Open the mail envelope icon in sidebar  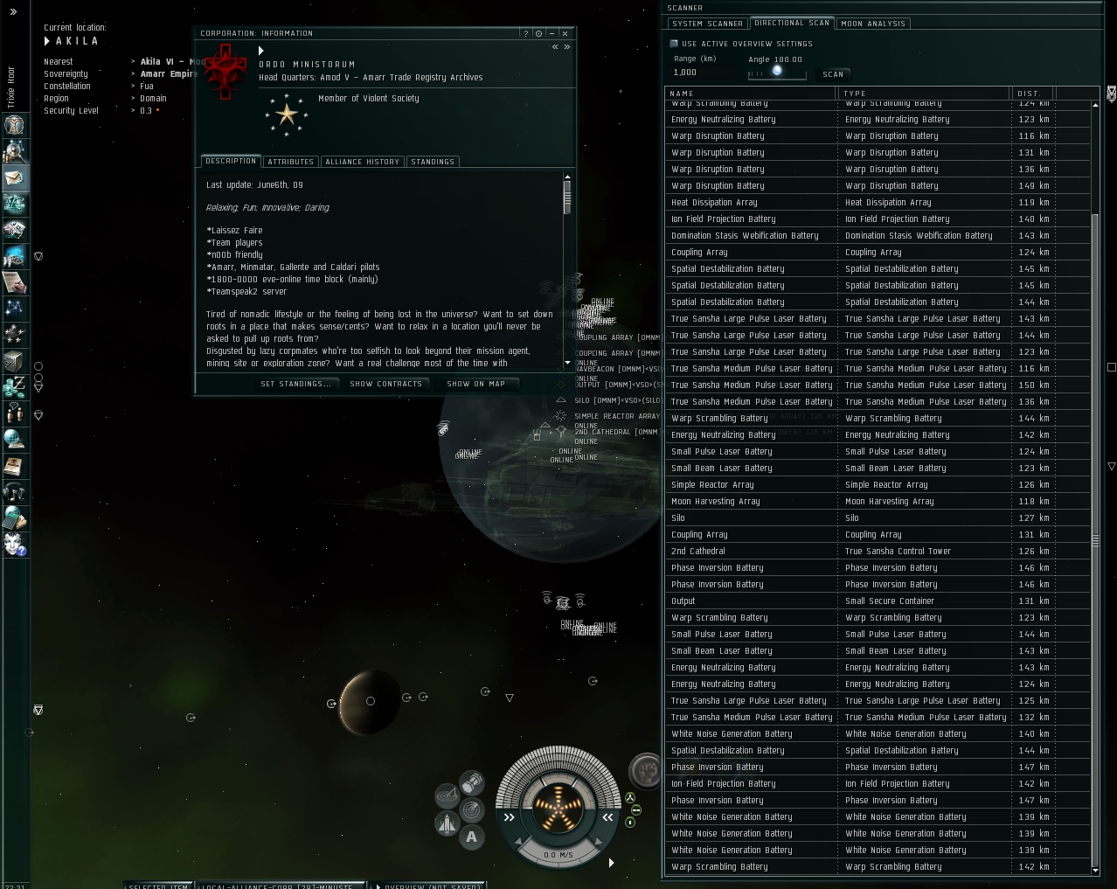tap(14, 177)
